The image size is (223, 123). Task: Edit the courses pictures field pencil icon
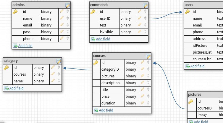coord(143,76)
